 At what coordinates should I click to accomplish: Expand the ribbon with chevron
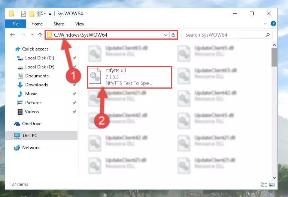point(265,24)
